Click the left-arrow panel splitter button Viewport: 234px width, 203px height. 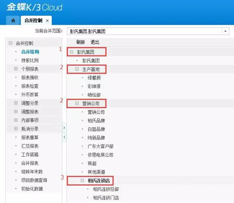(64, 137)
